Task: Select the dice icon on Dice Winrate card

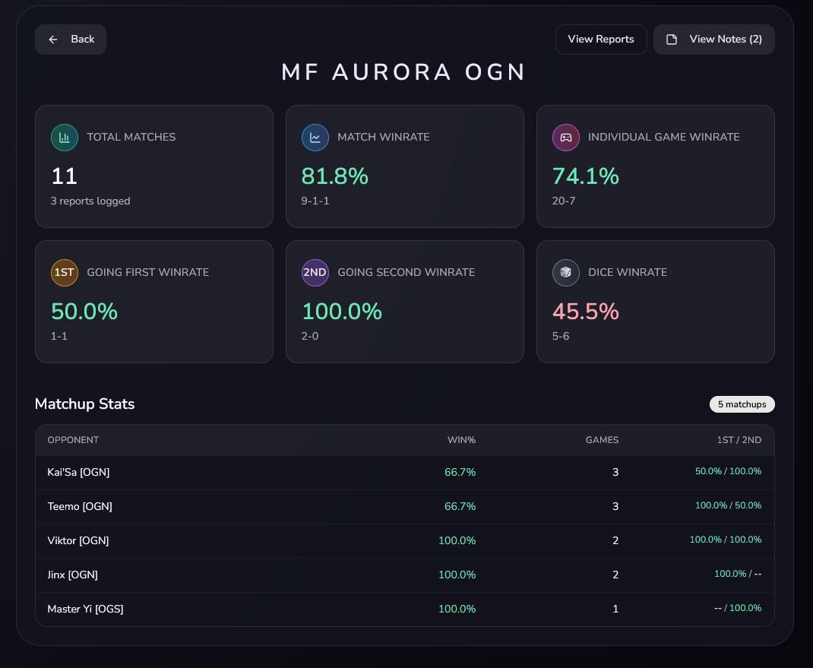Action: (x=565, y=272)
